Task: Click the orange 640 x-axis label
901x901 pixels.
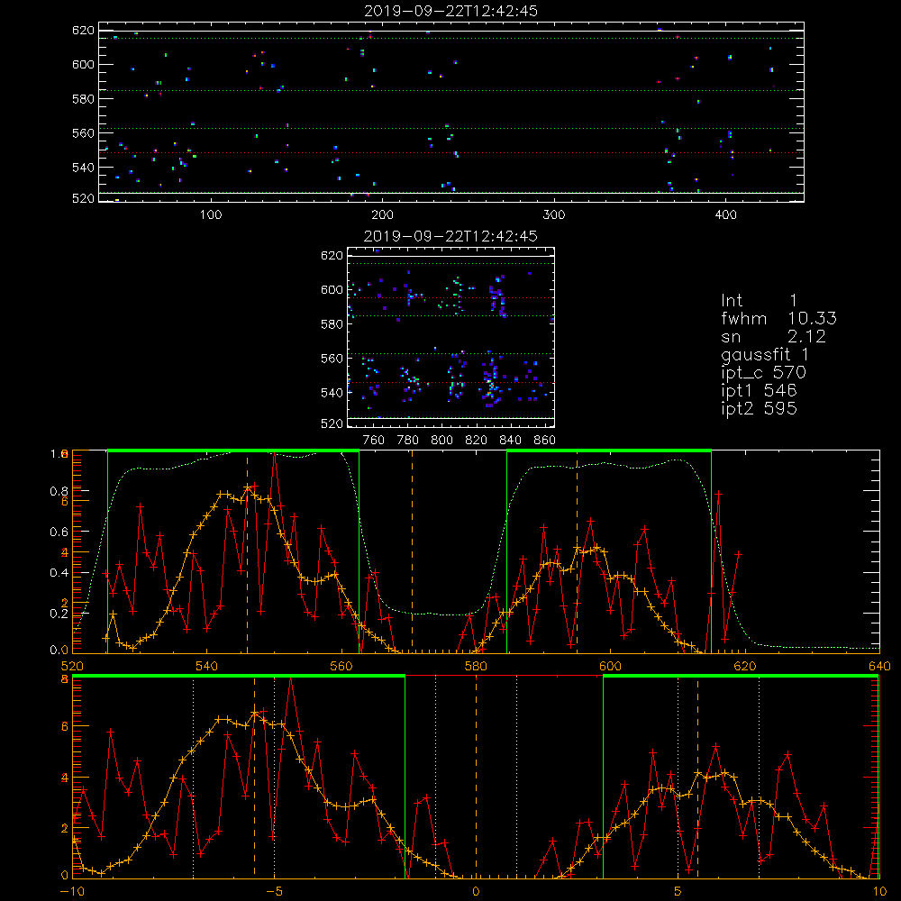Action: point(879,667)
